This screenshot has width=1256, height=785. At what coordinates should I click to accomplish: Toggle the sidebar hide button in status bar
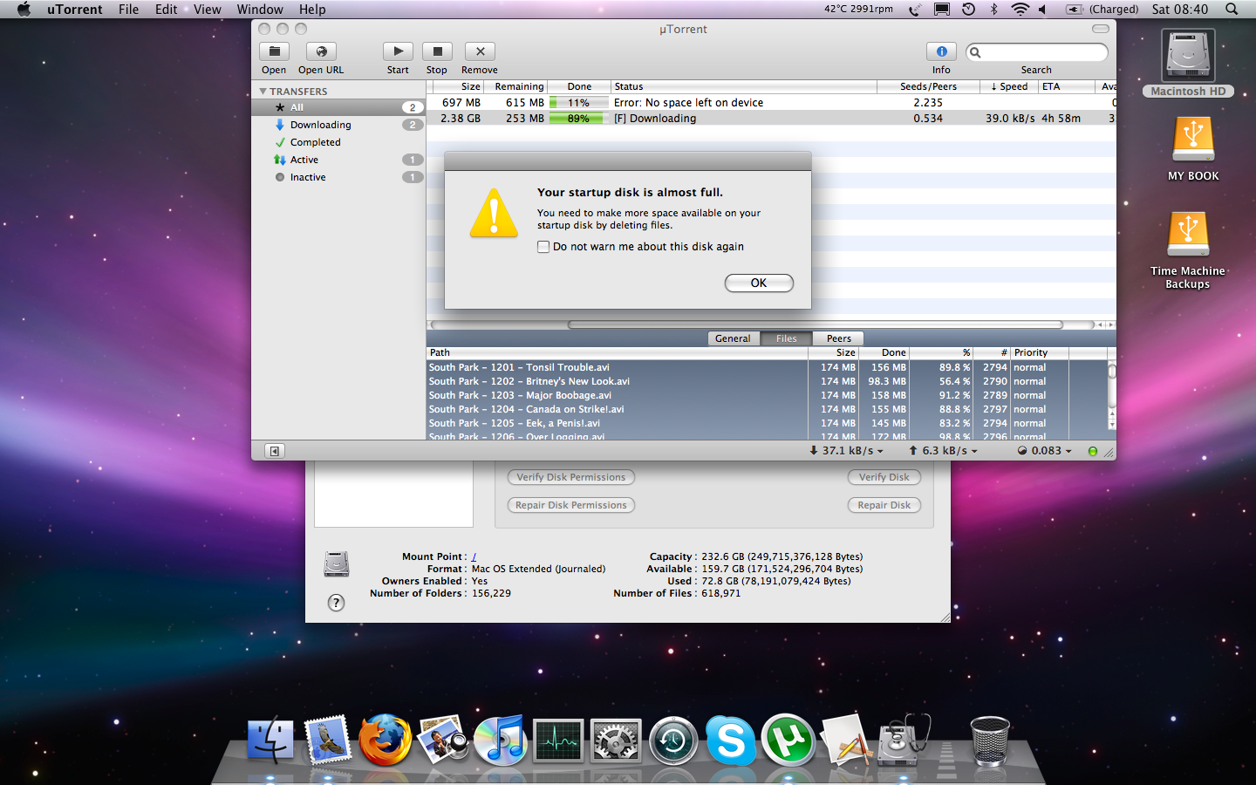tap(275, 451)
